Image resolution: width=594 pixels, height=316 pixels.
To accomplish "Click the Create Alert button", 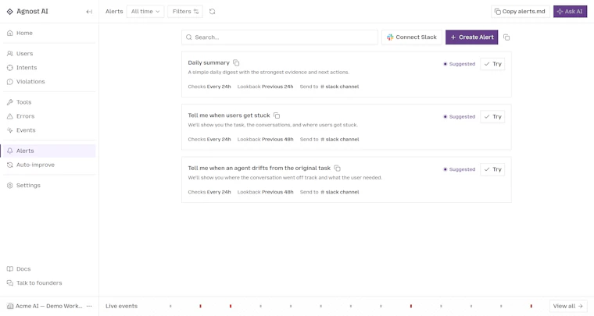I will click(471, 37).
